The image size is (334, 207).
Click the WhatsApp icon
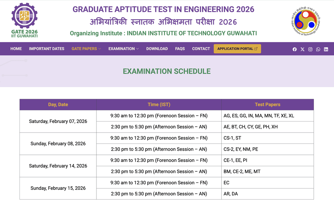(x=318, y=49)
